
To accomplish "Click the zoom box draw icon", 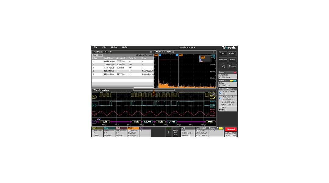I will (223, 66).
